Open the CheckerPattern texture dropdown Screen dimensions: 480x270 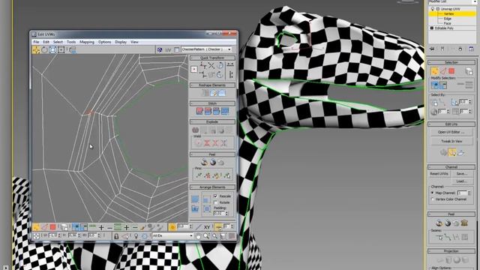[x=206, y=49]
